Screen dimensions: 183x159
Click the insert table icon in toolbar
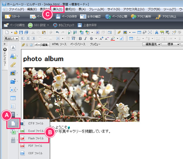tap(139, 33)
